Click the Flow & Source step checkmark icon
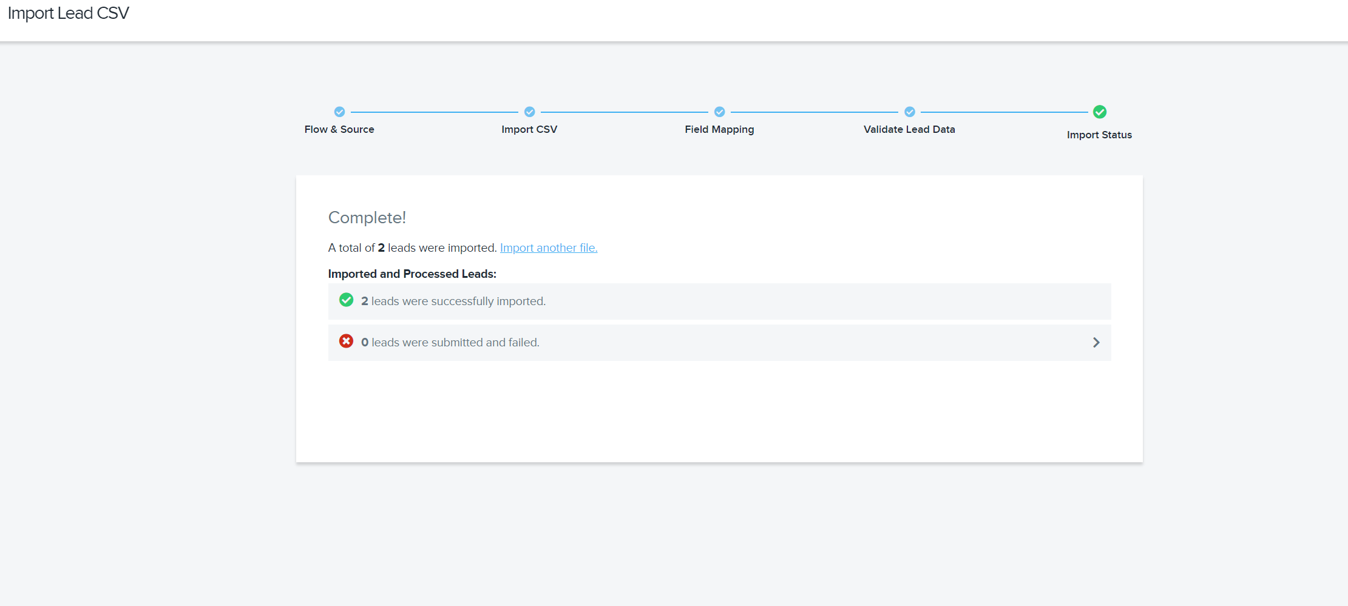1348x606 pixels. pos(339,112)
